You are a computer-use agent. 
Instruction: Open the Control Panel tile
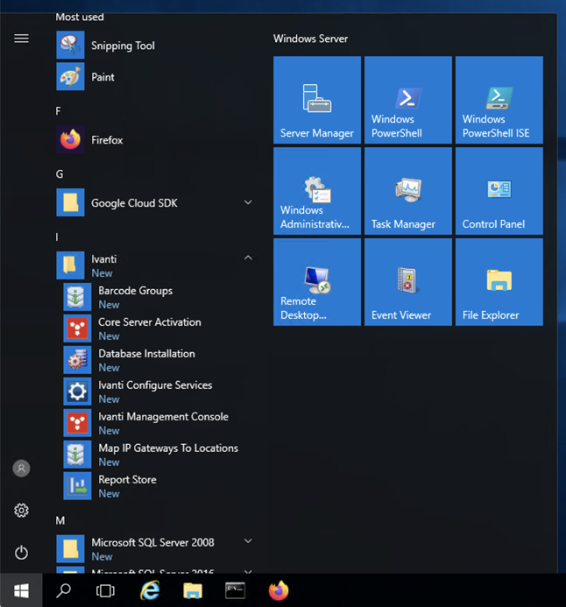[499, 191]
